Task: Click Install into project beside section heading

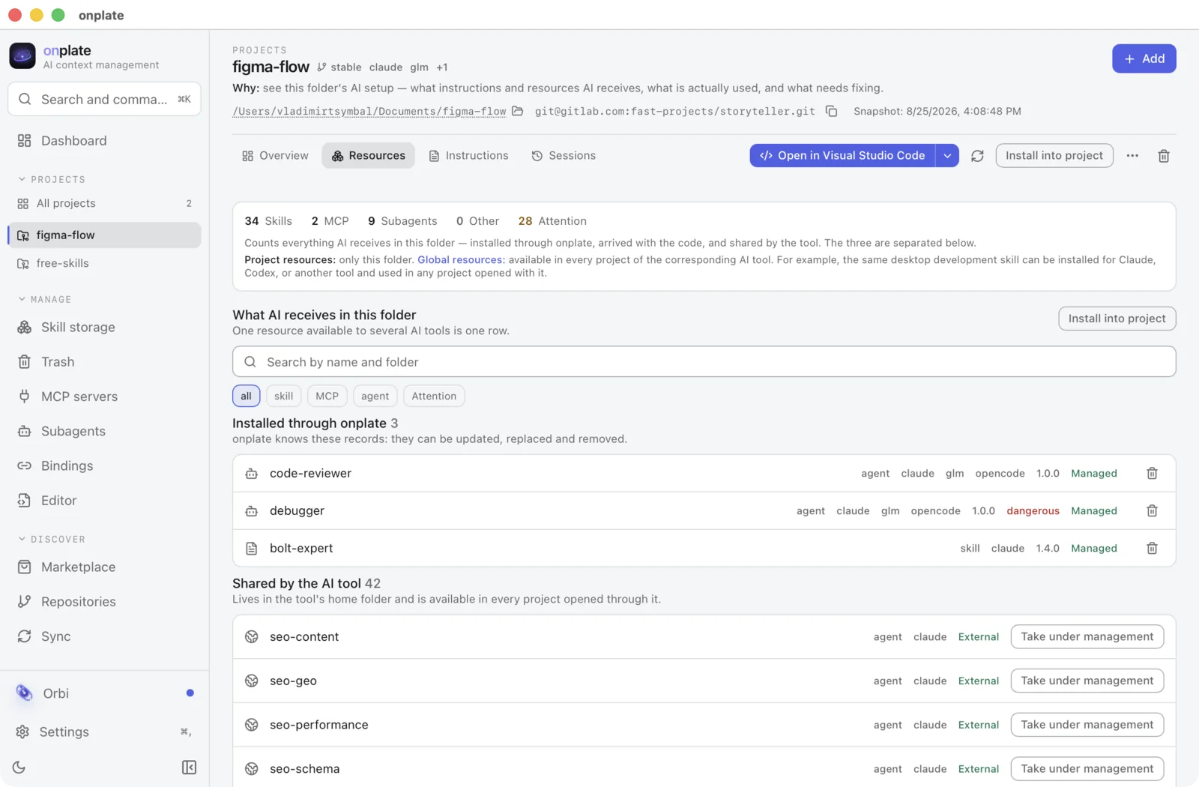Action: click(1117, 319)
